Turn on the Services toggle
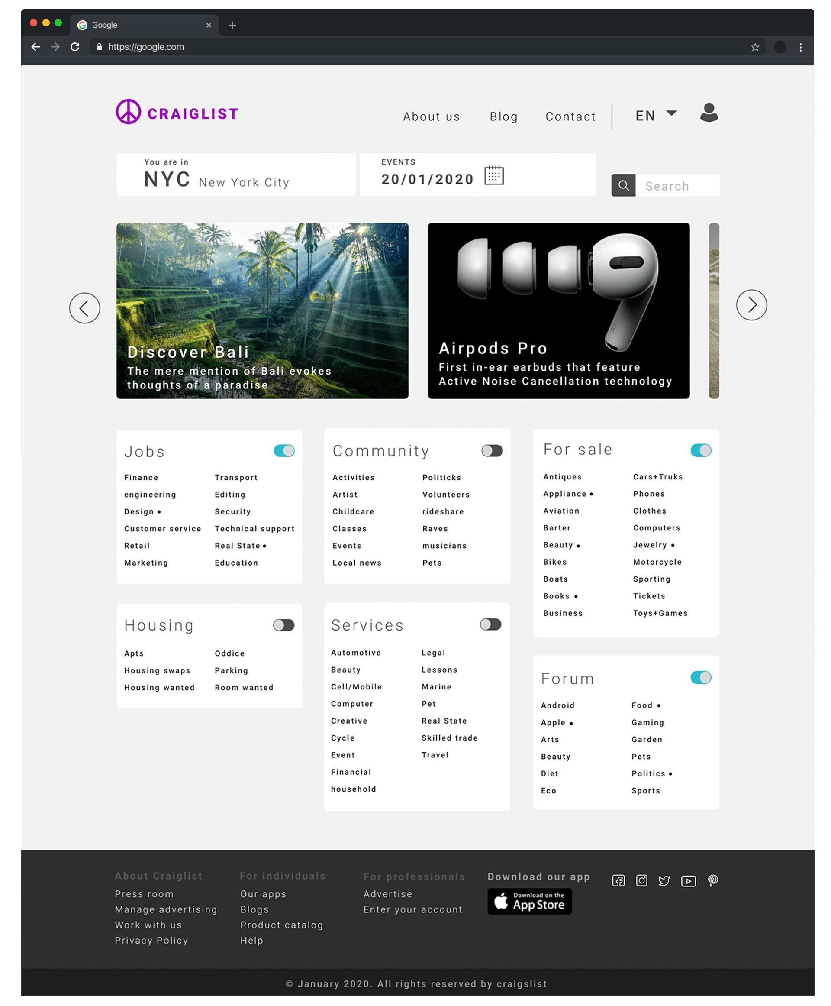831x1006 pixels. tap(491, 624)
